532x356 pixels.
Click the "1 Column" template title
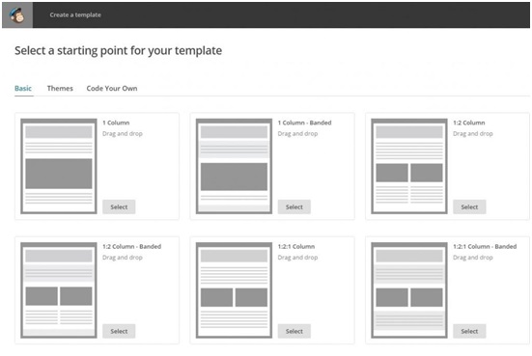pos(116,123)
